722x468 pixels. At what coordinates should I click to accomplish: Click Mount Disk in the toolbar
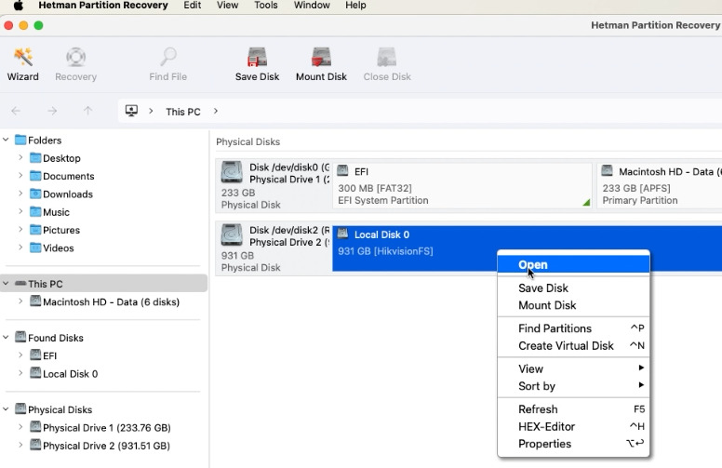tap(321, 64)
